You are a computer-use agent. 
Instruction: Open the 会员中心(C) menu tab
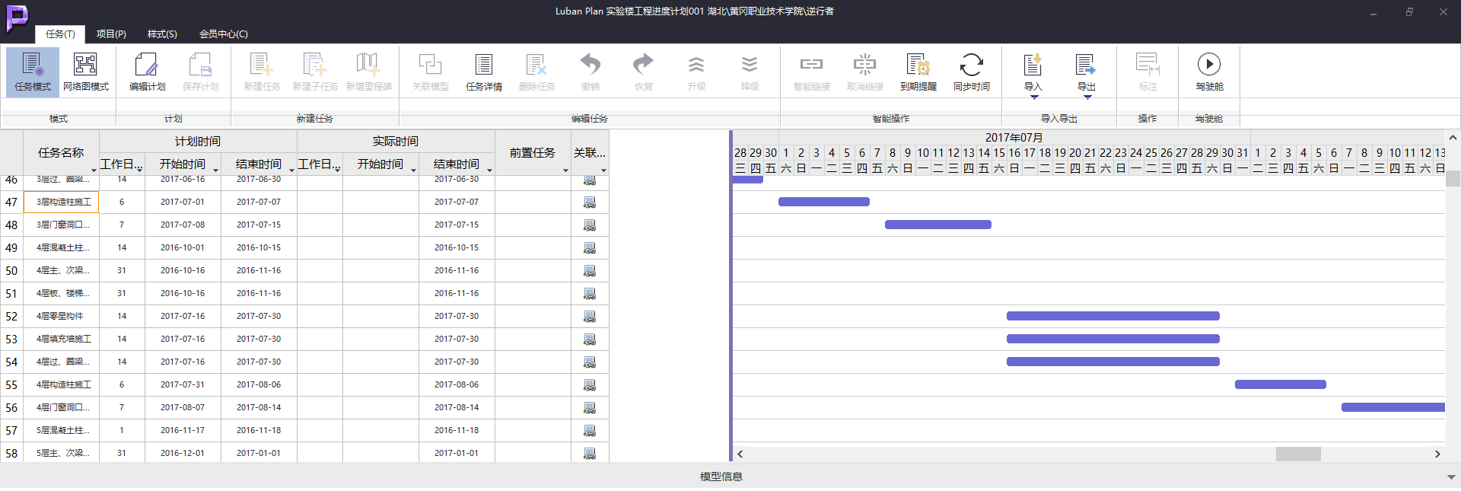pyautogui.click(x=223, y=34)
